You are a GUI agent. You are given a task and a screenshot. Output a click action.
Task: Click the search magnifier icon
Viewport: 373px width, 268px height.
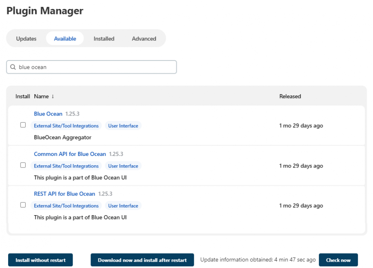(13, 67)
